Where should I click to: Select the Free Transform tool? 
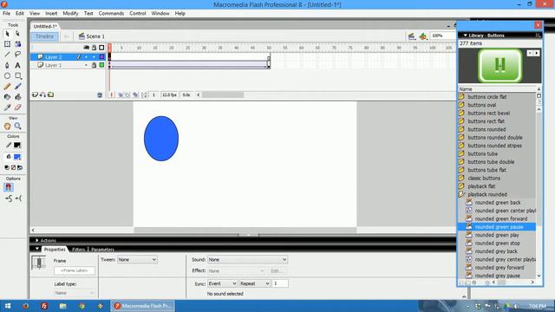tap(8, 44)
